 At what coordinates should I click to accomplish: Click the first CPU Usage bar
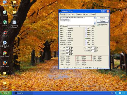[x=73, y=26]
